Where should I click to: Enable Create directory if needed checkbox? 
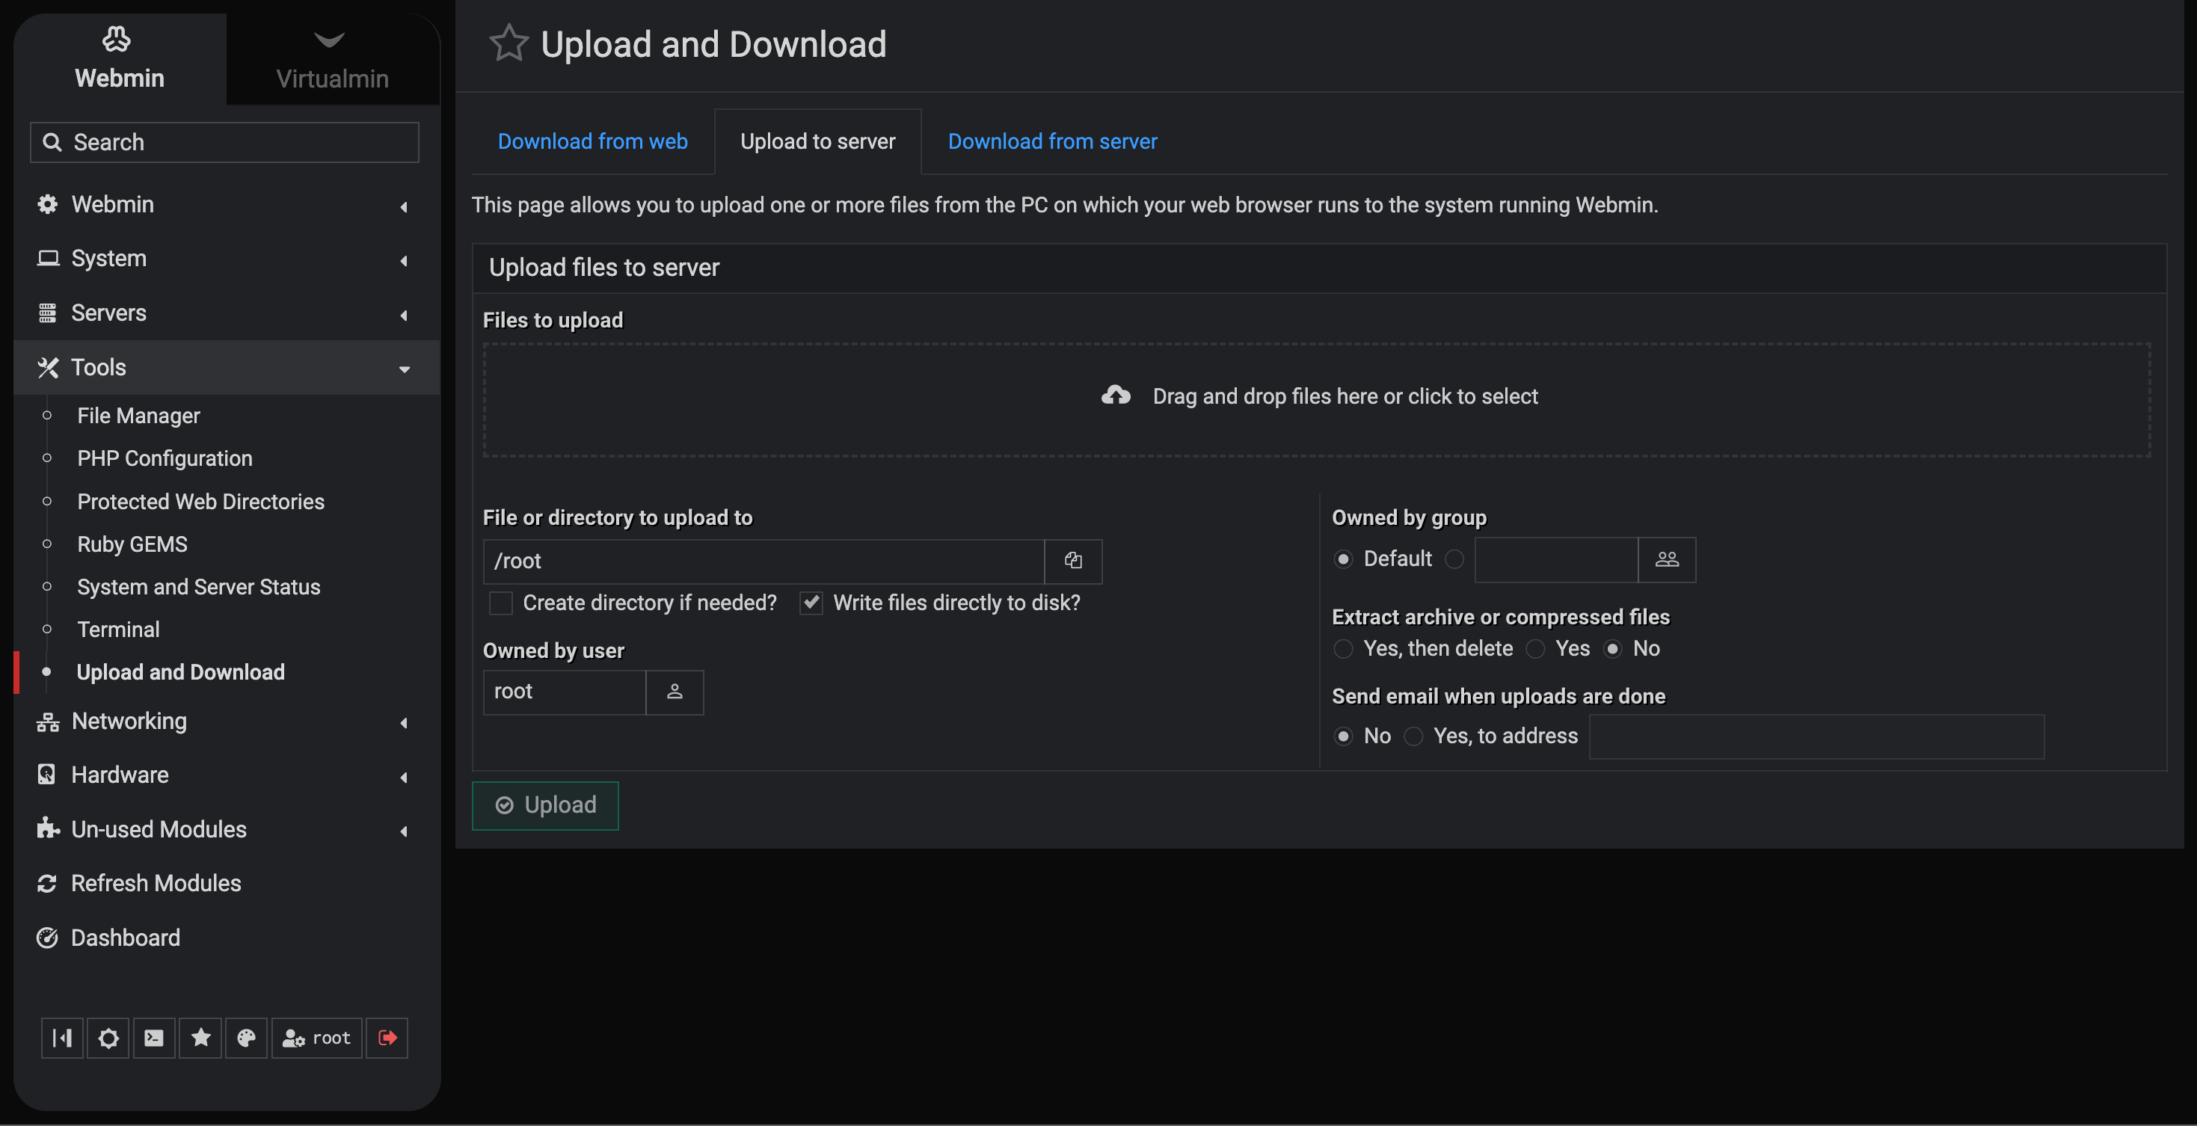point(500,603)
